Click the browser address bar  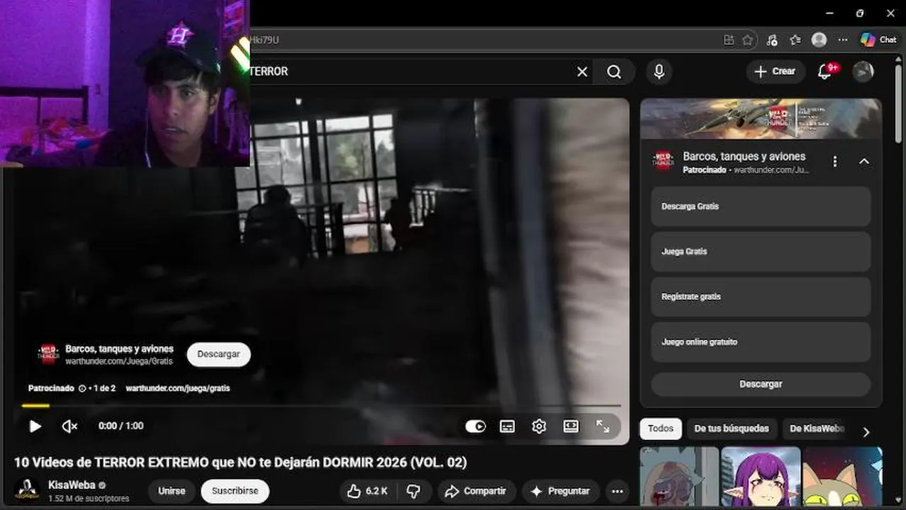[x=482, y=40]
